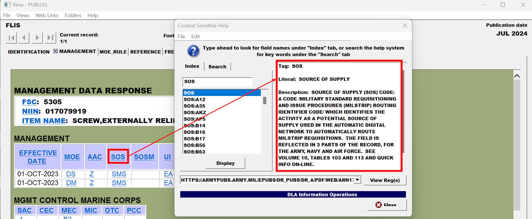Click the ITEM NAME field link
The width and height of the screenshot is (532, 219).
(44, 121)
